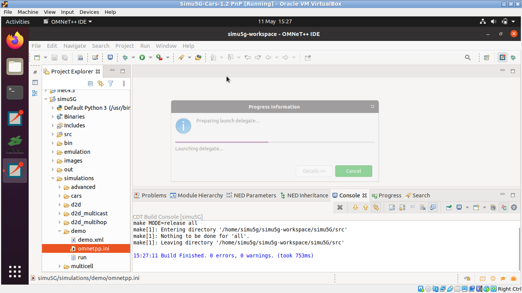
Task: Click the magnifier search icon at top right
Action: point(468,57)
